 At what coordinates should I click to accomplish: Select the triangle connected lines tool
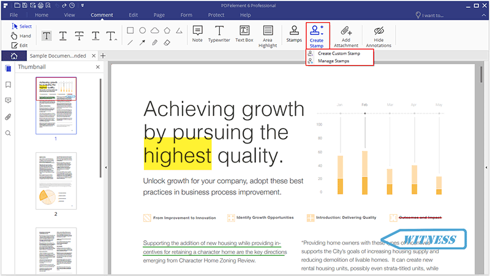(179, 30)
